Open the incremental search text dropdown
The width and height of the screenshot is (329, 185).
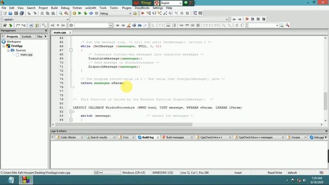coord(111,25)
